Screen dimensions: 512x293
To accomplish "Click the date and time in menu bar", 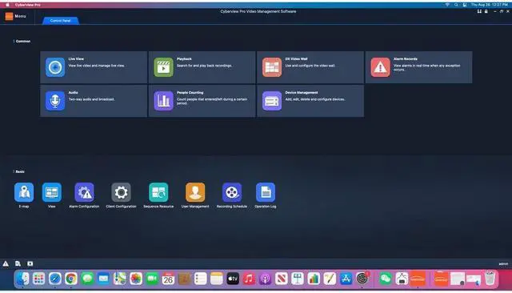I will pyautogui.click(x=489, y=5).
